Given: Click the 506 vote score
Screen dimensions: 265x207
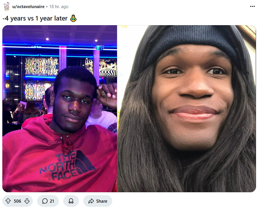Looking at the screenshot, I should (x=17, y=201).
